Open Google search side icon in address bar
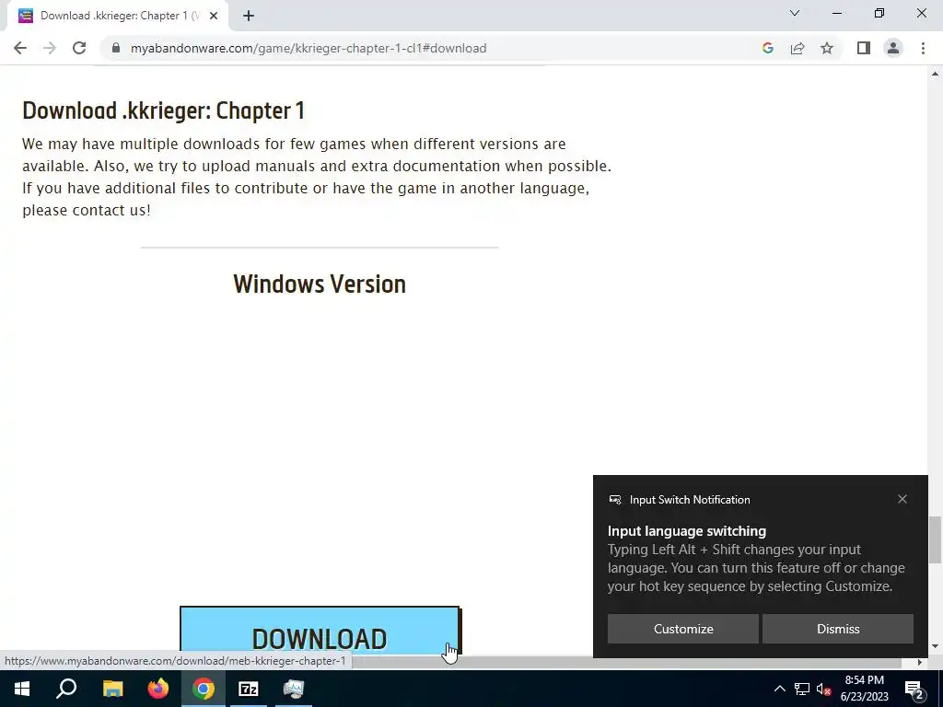The width and height of the screenshot is (943, 707). click(767, 48)
